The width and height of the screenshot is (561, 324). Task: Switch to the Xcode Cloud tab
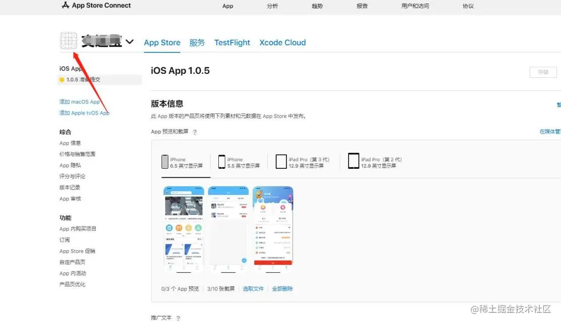(x=283, y=43)
